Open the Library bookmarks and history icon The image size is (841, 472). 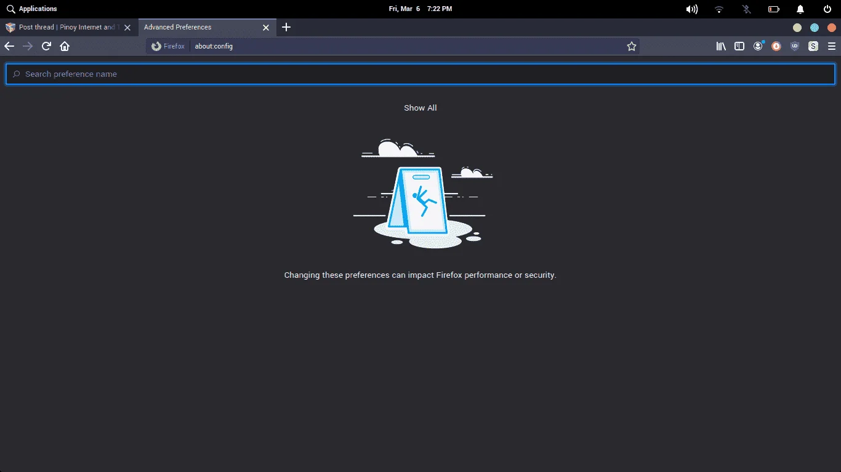721,46
